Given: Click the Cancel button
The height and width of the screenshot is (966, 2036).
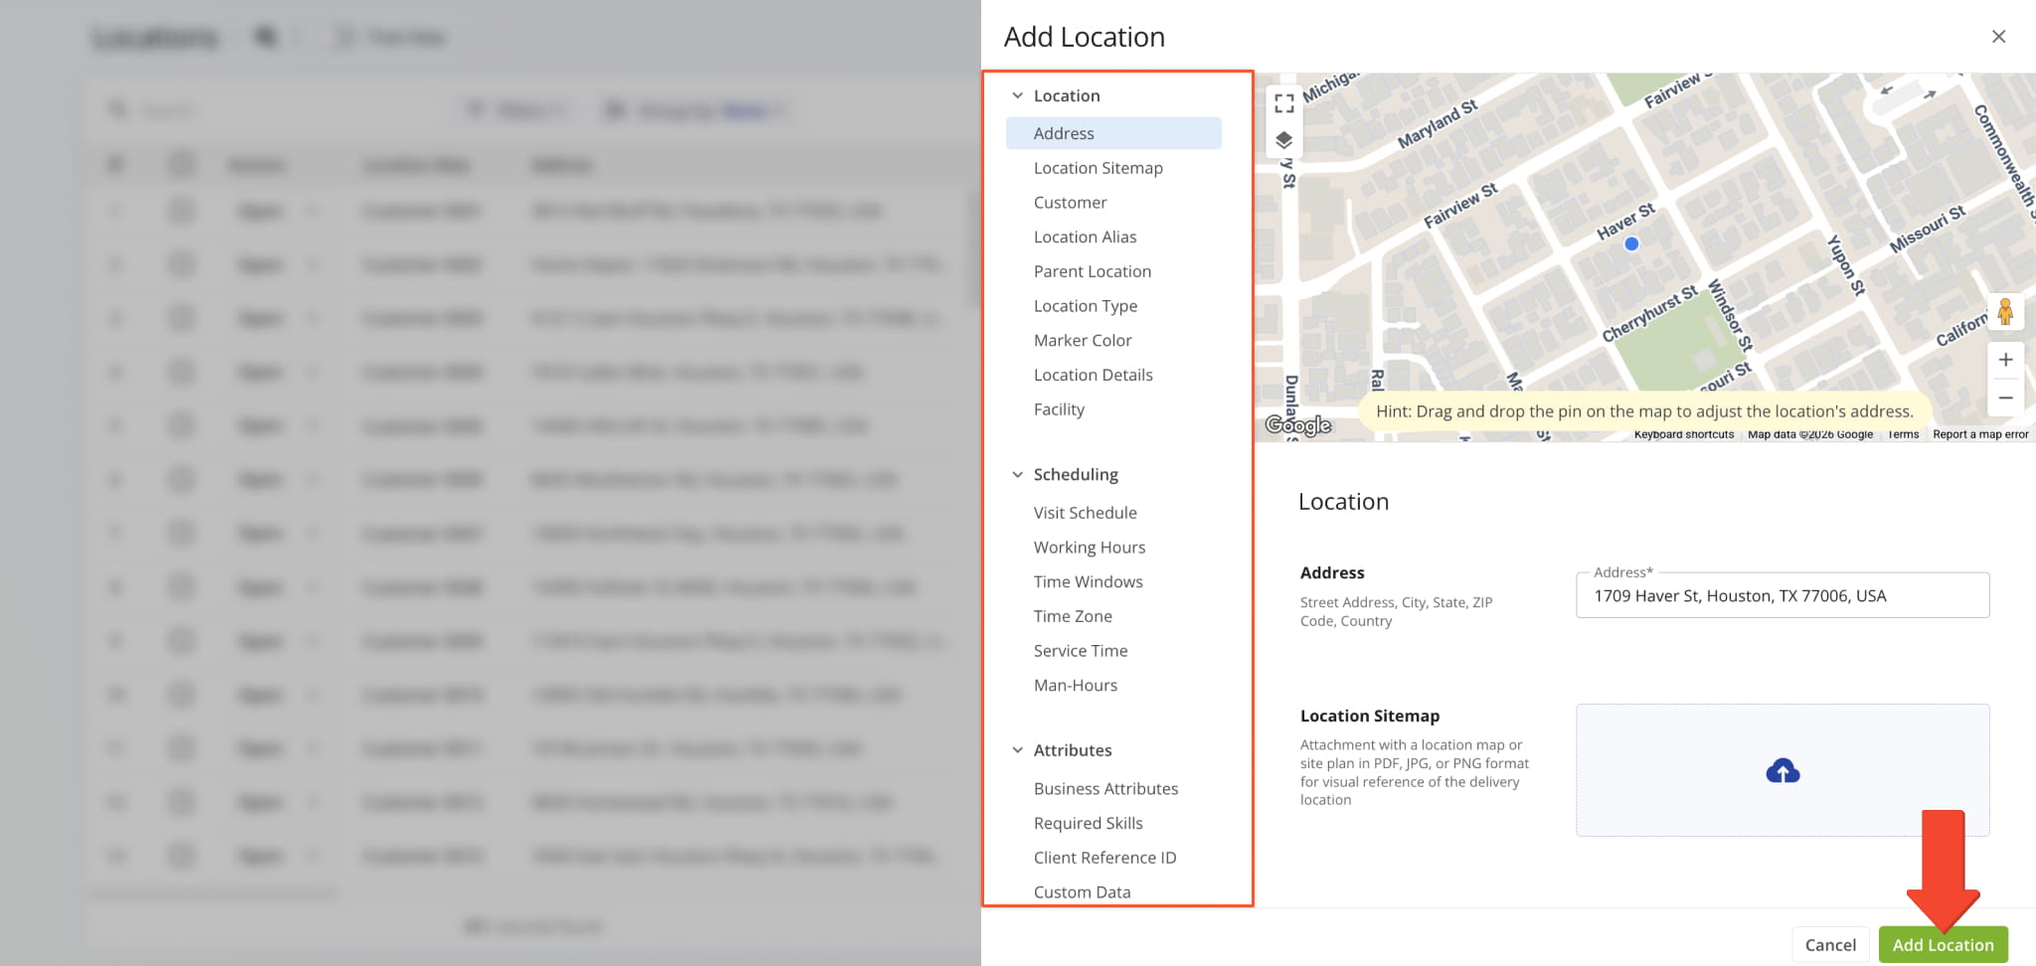Looking at the screenshot, I should [1829, 944].
